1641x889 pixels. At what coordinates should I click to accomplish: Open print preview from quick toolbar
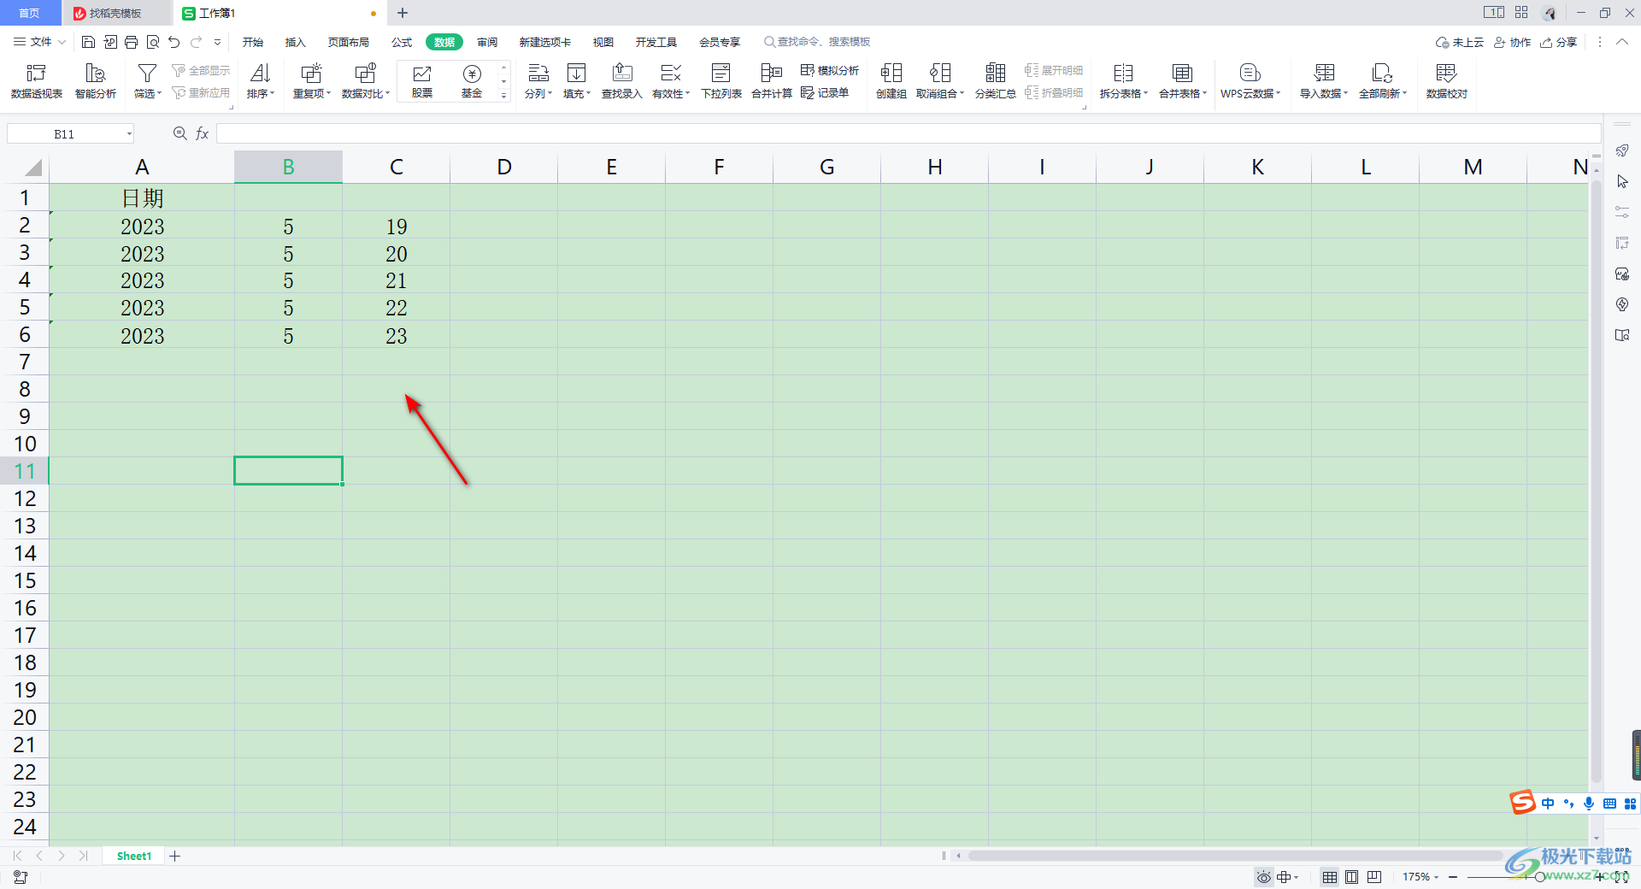point(153,42)
